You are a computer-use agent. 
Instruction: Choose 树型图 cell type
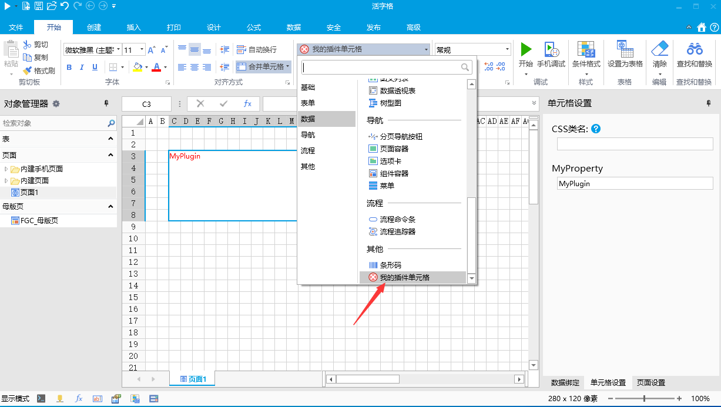point(385,103)
